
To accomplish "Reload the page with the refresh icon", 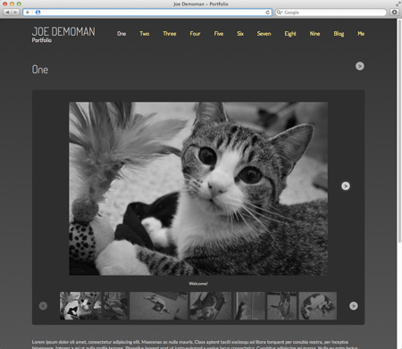I will click(x=268, y=12).
